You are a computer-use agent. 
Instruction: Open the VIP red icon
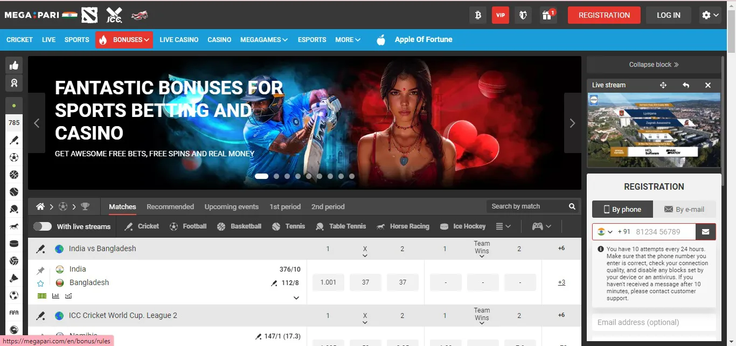point(501,15)
